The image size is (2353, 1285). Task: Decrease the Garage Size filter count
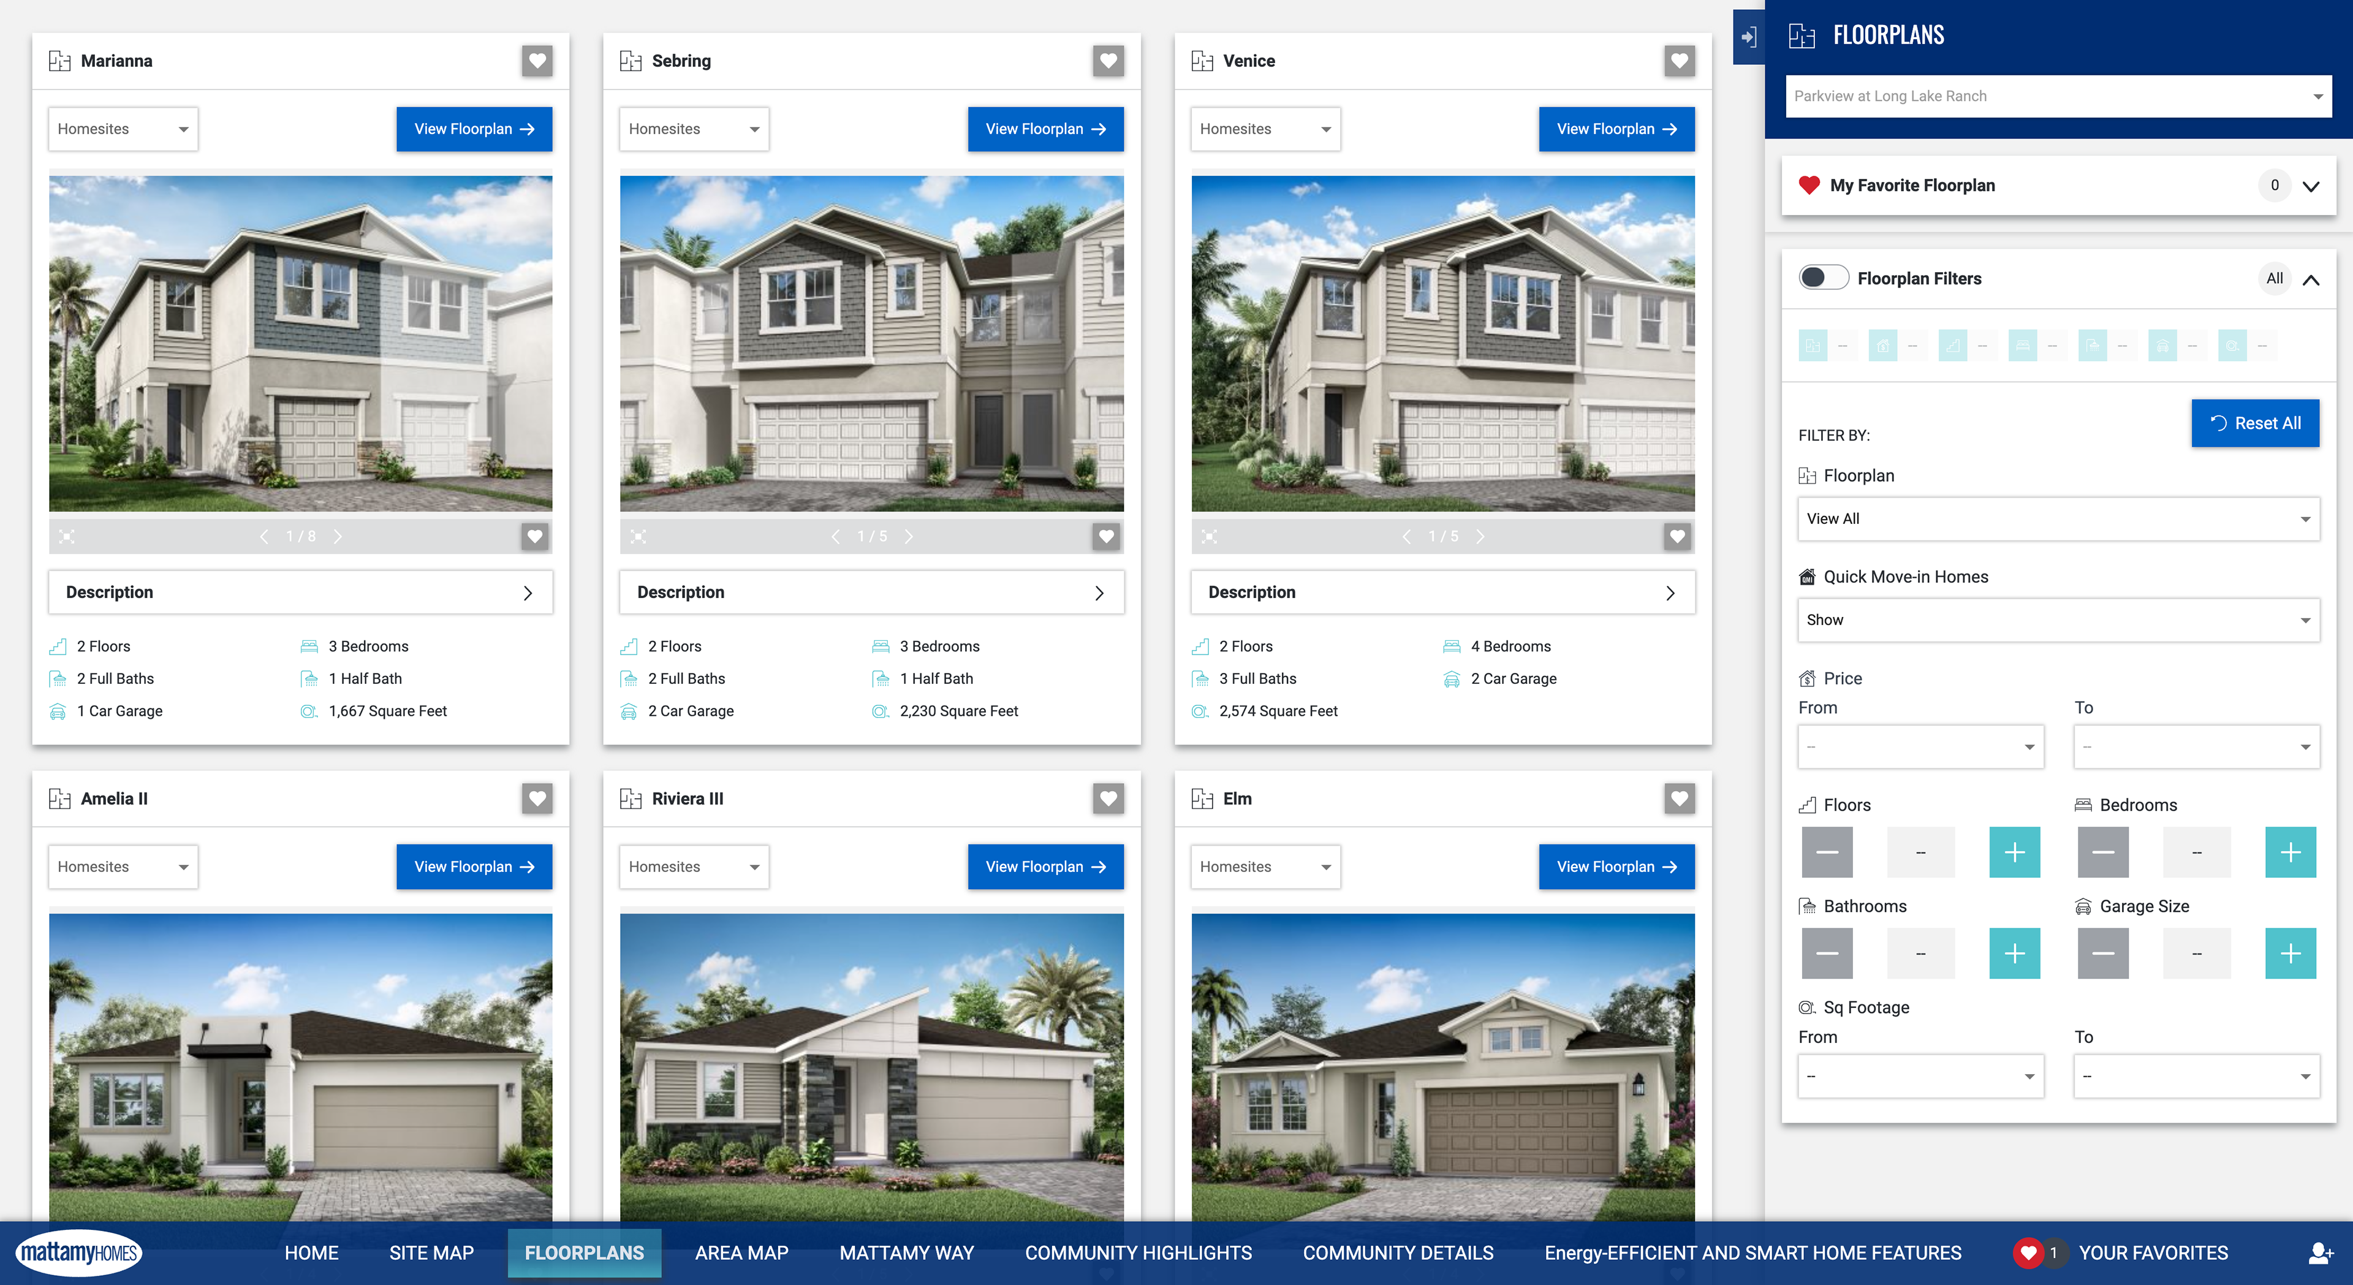(2103, 953)
